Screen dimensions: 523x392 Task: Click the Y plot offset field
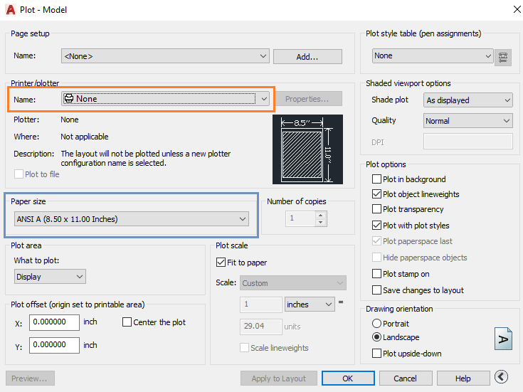(x=54, y=345)
